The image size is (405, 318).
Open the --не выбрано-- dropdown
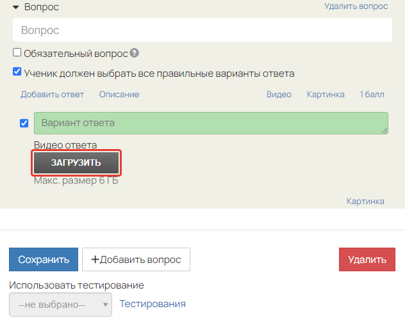tap(60, 305)
